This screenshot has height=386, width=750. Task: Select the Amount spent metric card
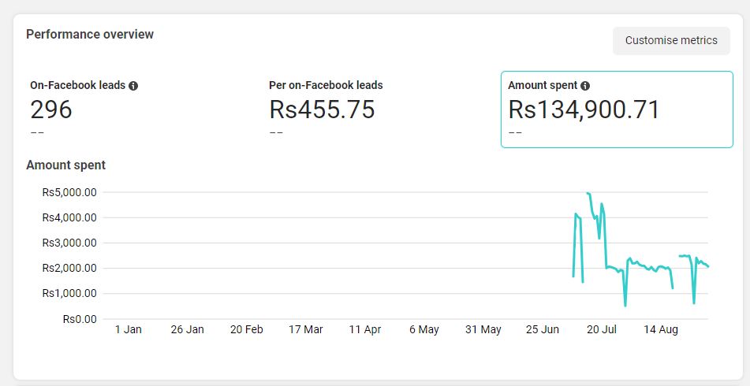617,109
